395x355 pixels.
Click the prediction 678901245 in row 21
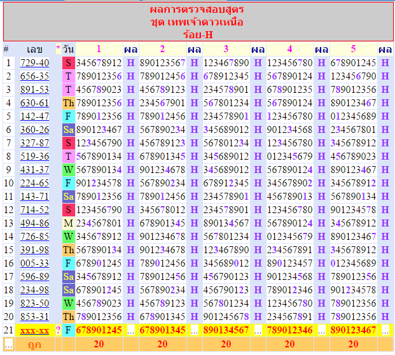99,330
